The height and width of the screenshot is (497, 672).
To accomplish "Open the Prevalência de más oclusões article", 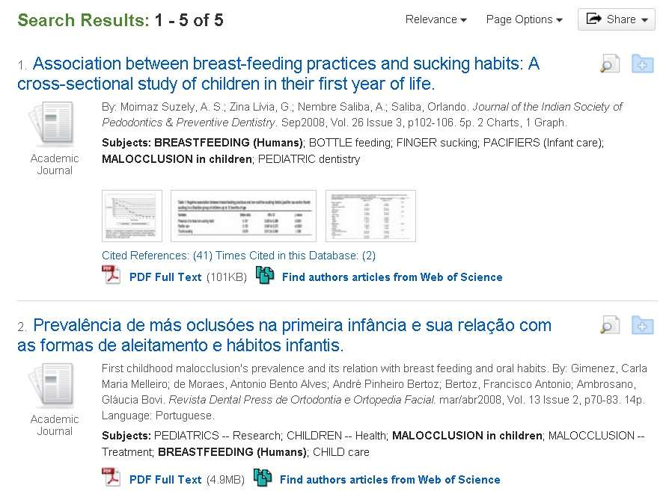I will pyautogui.click(x=284, y=335).
